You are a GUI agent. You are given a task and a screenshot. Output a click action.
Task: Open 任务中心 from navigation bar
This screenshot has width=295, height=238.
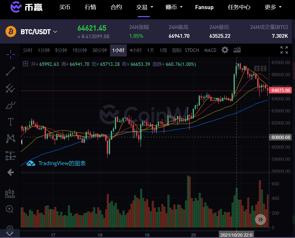pos(239,7)
